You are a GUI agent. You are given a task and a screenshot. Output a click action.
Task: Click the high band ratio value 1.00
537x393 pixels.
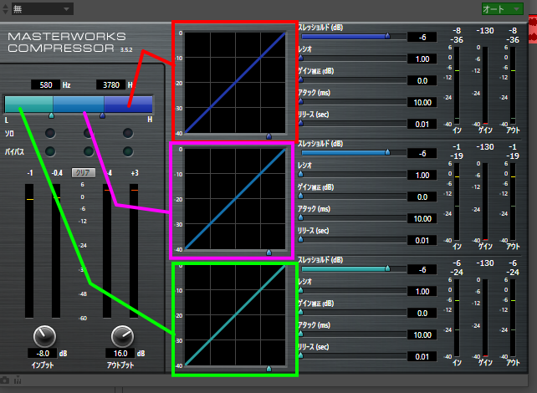click(x=422, y=59)
